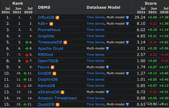Click InfluxDB's score value 29.24

pos(140,17)
